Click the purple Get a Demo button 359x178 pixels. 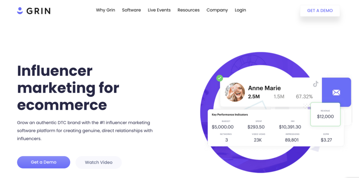pyautogui.click(x=43, y=162)
